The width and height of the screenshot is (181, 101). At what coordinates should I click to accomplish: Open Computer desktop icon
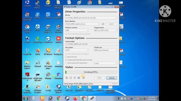click(27, 3)
